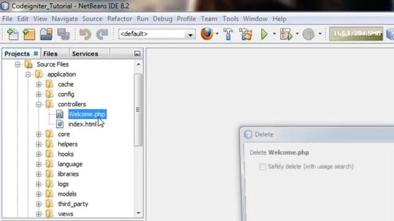
Task: Open the Tools menu
Action: [x=230, y=19]
